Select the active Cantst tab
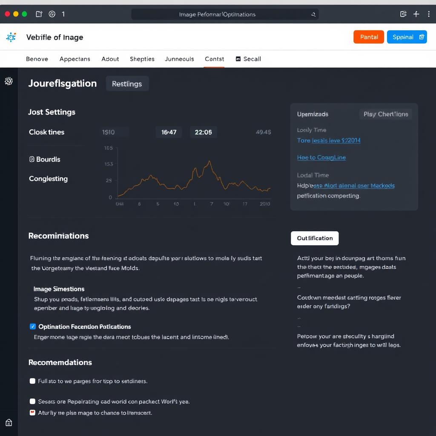 coord(214,59)
